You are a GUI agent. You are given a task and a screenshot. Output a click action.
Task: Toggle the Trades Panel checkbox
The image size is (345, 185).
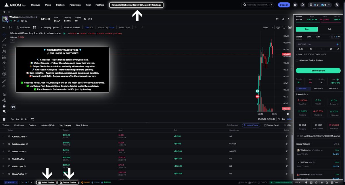pyautogui.click(x=265, y=125)
